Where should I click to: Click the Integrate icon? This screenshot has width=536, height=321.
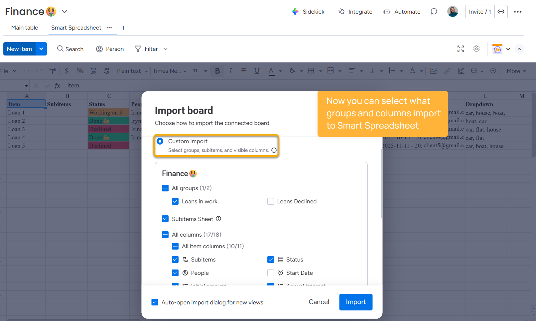tap(341, 12)
